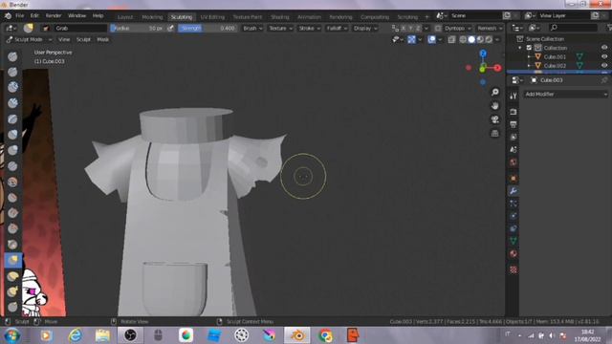
Task: Open the Modifiers wrench properties tab
Action: click(x=514, y=191)
